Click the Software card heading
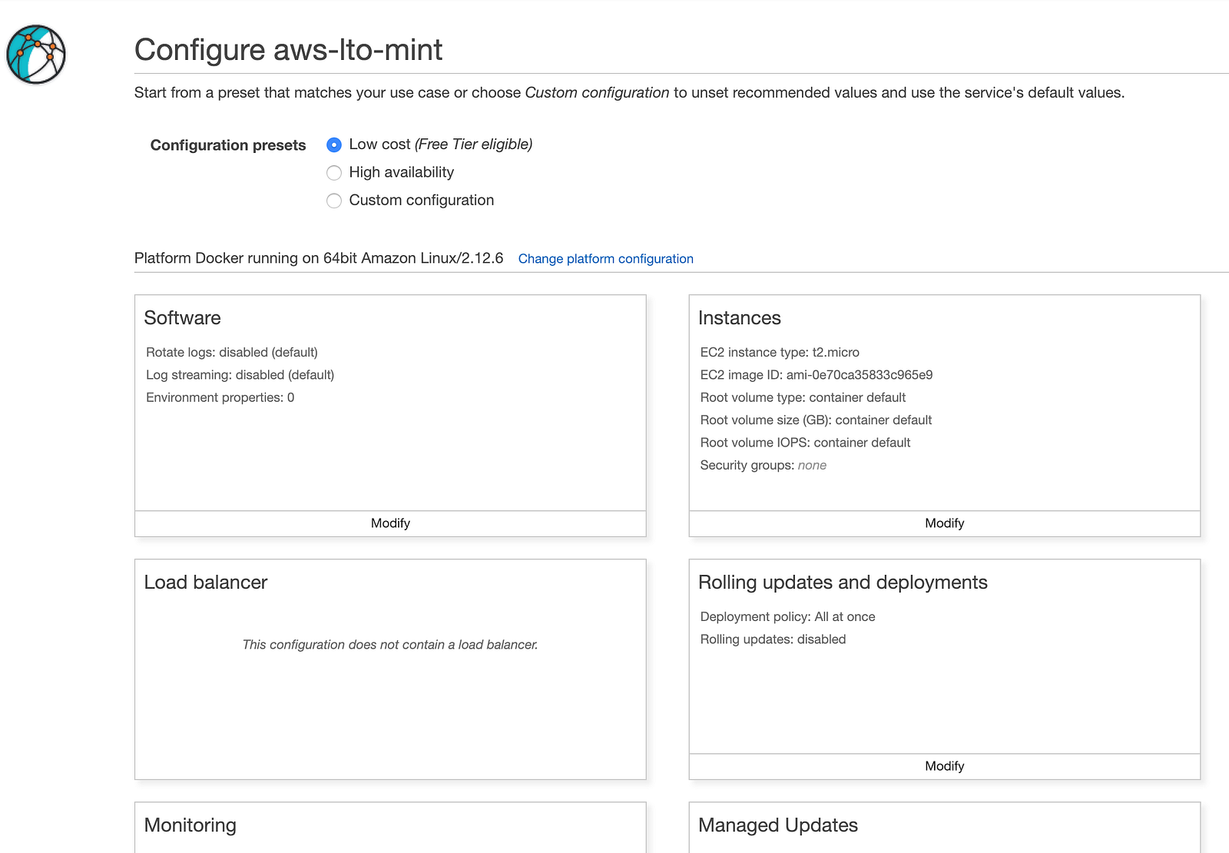The image size is (1229, 853). tap(183, 318)
